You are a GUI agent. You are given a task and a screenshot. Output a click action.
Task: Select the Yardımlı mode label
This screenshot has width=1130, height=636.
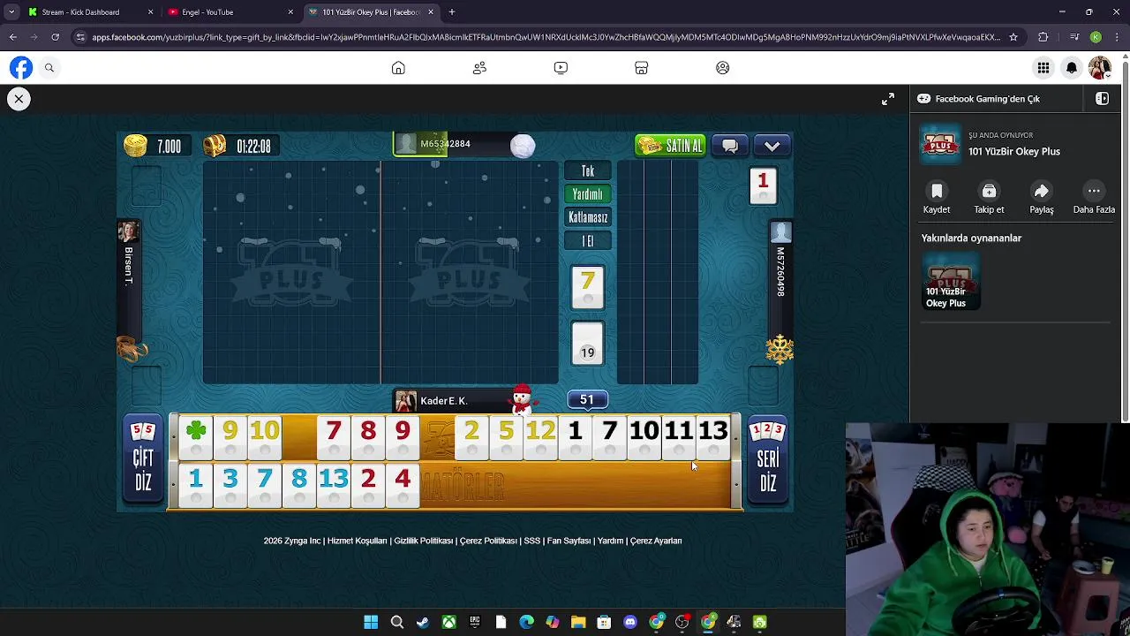click(588, 194)
